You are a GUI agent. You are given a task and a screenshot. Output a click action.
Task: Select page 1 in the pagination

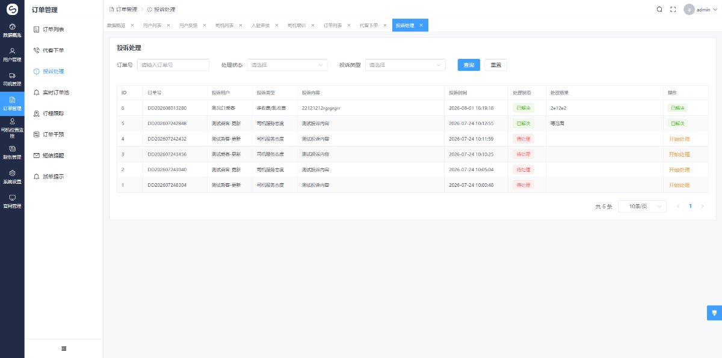[x=690, y=206]
